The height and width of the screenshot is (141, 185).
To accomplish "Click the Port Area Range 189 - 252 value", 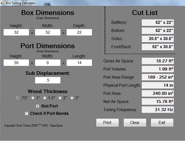I will (x=158, y=77).
